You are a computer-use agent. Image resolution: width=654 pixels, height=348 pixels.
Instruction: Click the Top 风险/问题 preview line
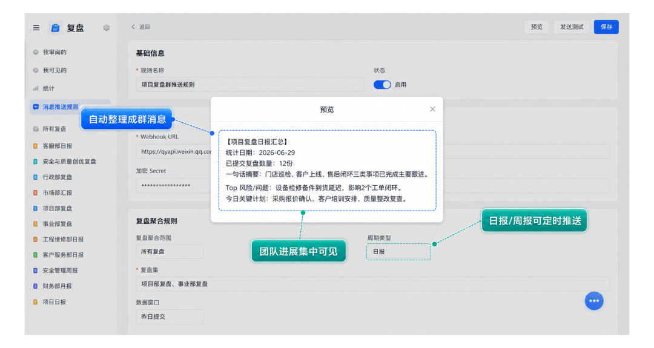[x=314, y=188]
